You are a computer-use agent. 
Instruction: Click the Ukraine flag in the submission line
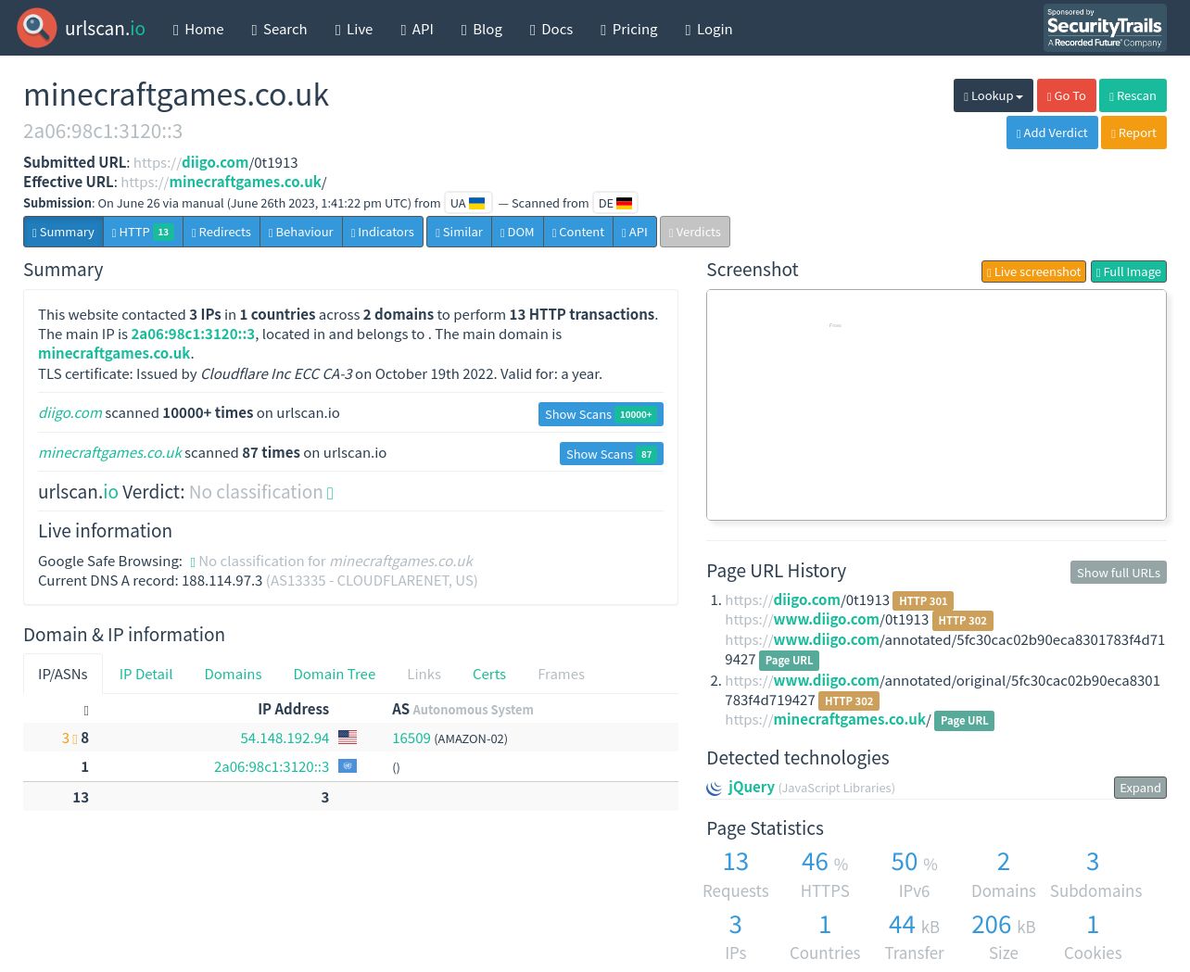click(477, 203)
